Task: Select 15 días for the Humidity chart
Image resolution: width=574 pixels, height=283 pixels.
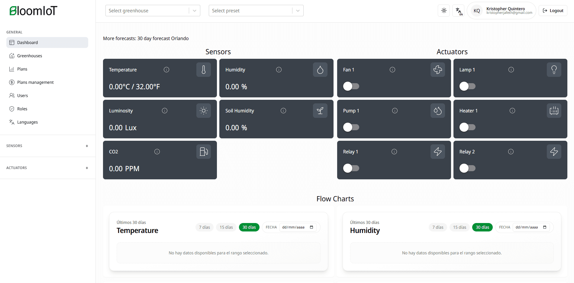Action: 460,227
